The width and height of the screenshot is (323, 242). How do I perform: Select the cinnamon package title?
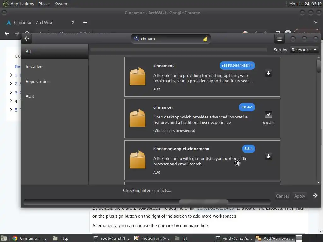coord(163,107)
